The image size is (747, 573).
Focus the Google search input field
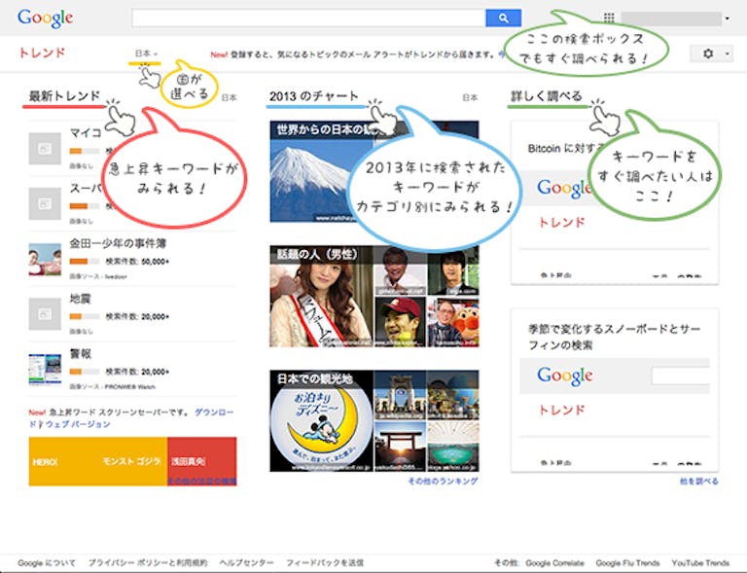tap(307, 18)
